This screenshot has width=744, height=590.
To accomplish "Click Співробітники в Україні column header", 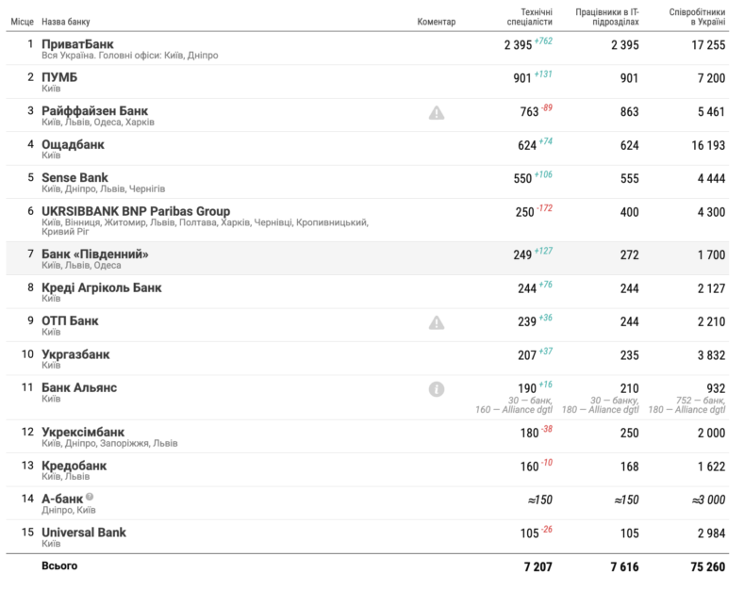I will click(x=697, y=15).
